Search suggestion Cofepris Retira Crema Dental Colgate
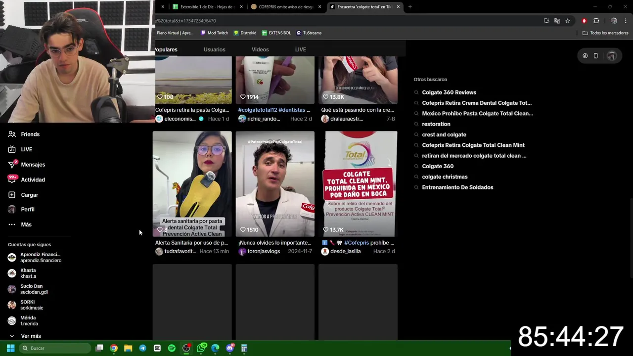This screenshot has height=356, width=633. tap(477, 103)
